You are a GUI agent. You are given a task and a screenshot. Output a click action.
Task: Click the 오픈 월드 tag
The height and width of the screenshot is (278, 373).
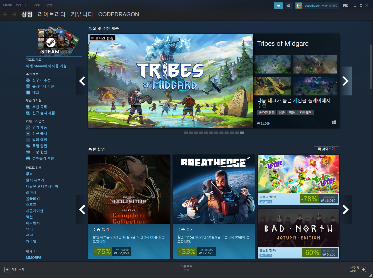[x=305, y=113]
